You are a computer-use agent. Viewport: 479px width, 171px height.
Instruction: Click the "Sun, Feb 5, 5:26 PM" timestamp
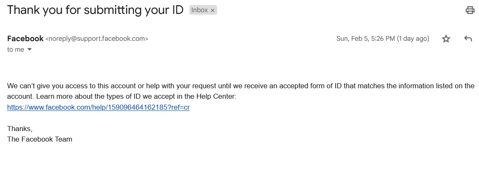(365, 39)
